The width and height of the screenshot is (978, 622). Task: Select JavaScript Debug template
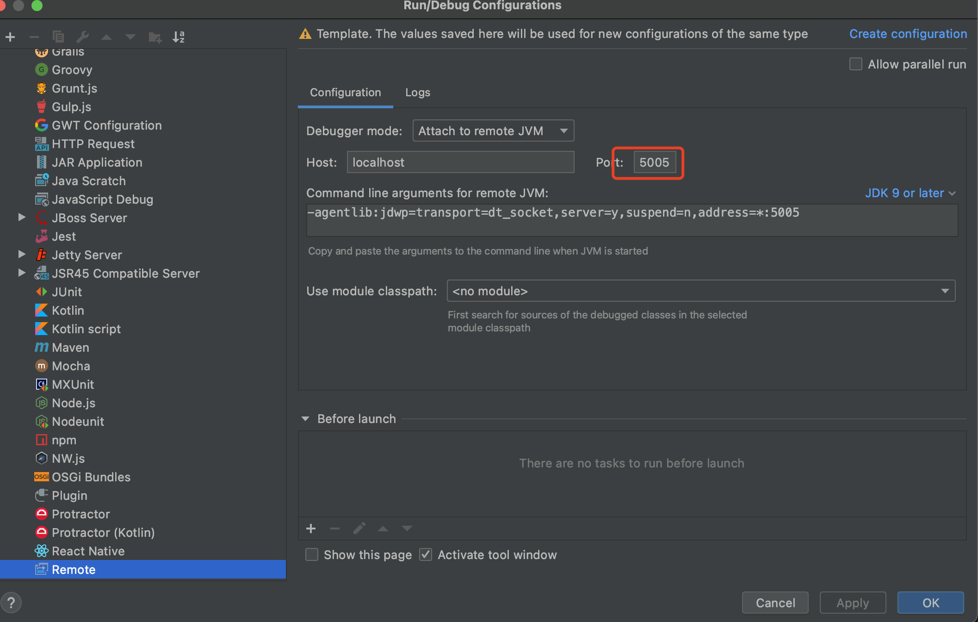point(102,199)
